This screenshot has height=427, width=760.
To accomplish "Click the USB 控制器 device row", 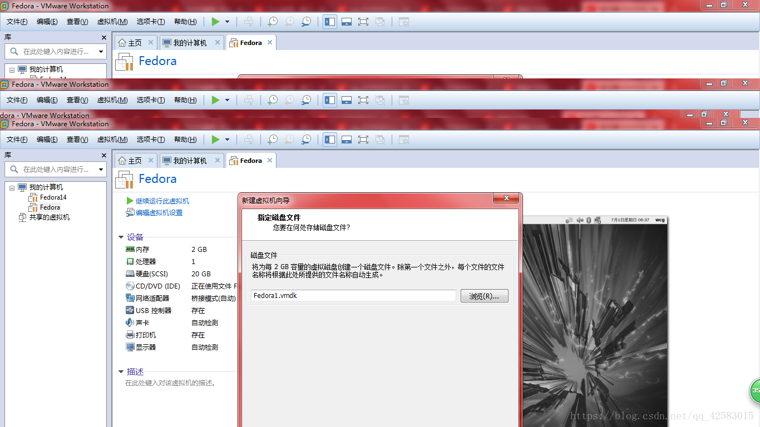I will [181, 311].
